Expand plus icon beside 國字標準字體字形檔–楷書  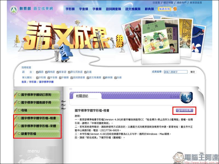coord(19,118)
